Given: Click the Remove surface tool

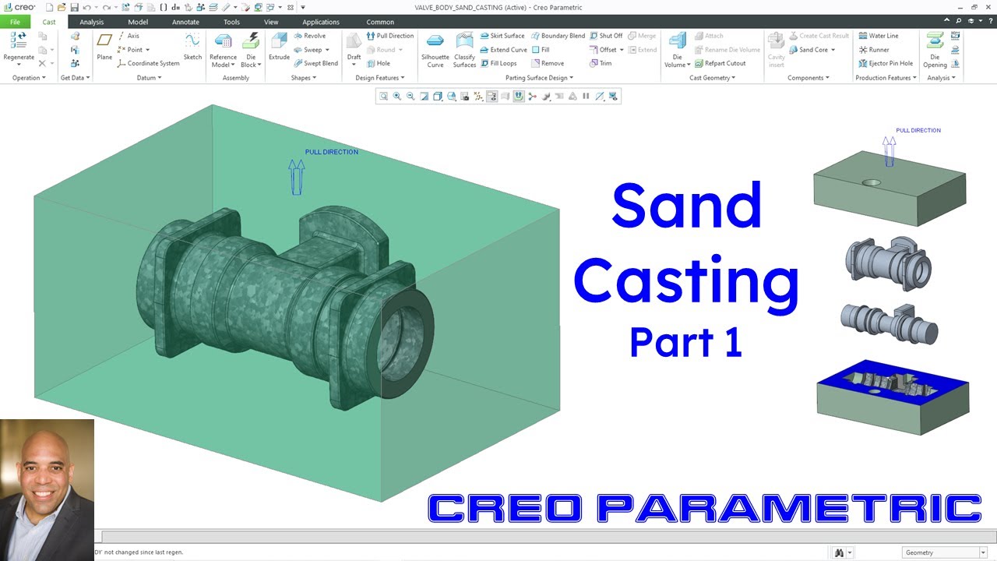Looking at the screenshot, I should [547, 63].
